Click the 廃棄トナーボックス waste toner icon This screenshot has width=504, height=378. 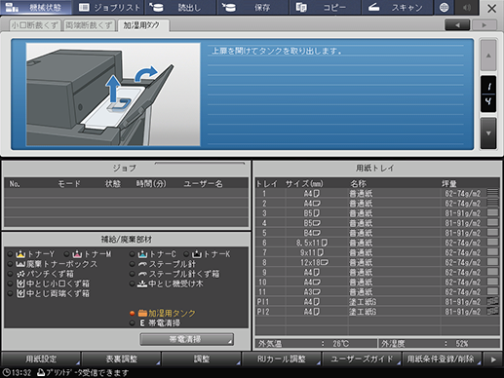[20, 264]
